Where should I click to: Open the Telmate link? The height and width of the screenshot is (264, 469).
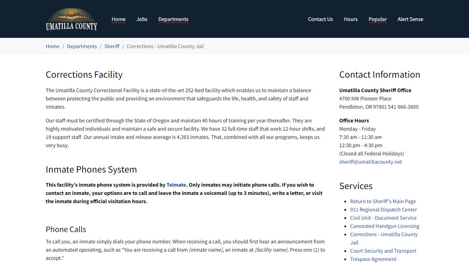click(x=176, y=185)
